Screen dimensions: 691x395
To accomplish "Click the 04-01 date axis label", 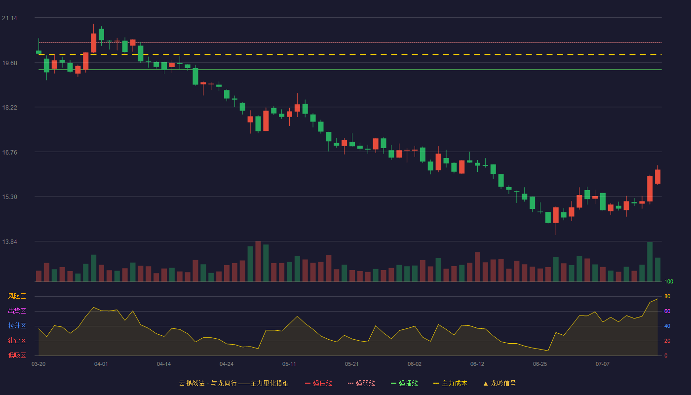I will point(101,364).
